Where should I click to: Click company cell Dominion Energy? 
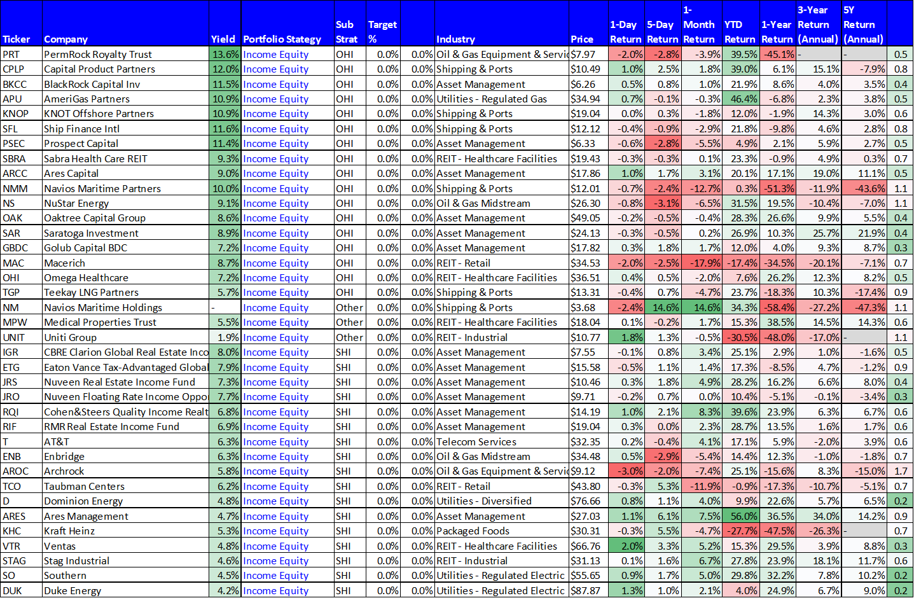125,501
